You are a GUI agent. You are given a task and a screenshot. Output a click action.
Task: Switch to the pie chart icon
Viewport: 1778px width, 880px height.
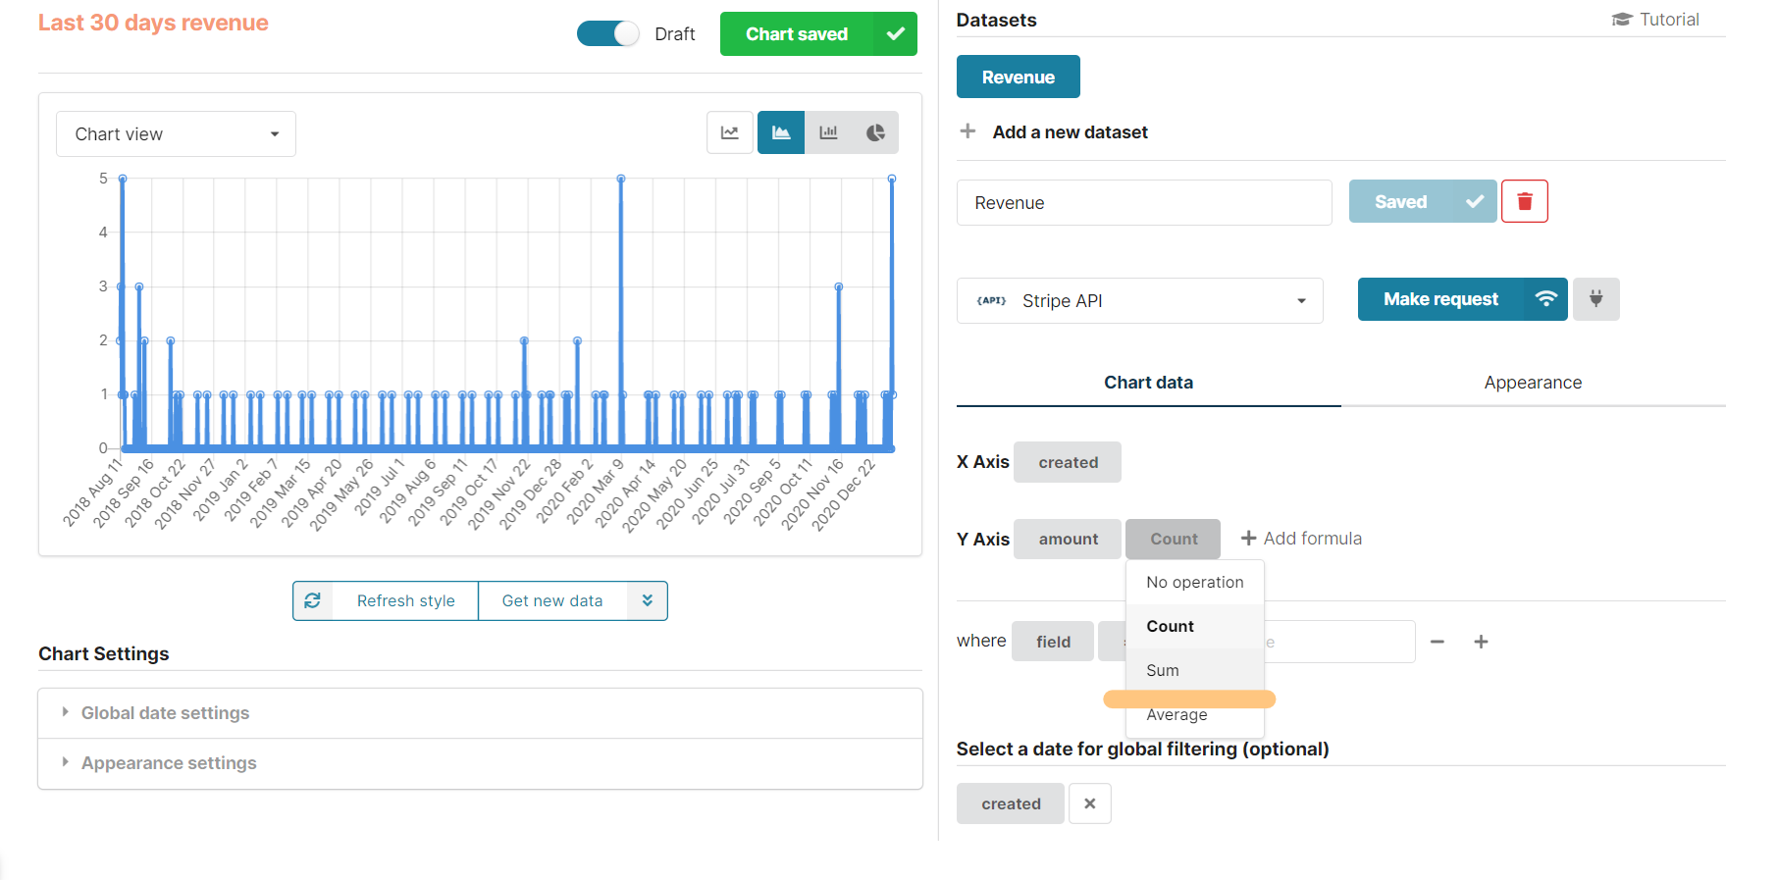(875, 132)
